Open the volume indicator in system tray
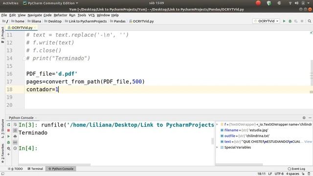 (297, 3)
